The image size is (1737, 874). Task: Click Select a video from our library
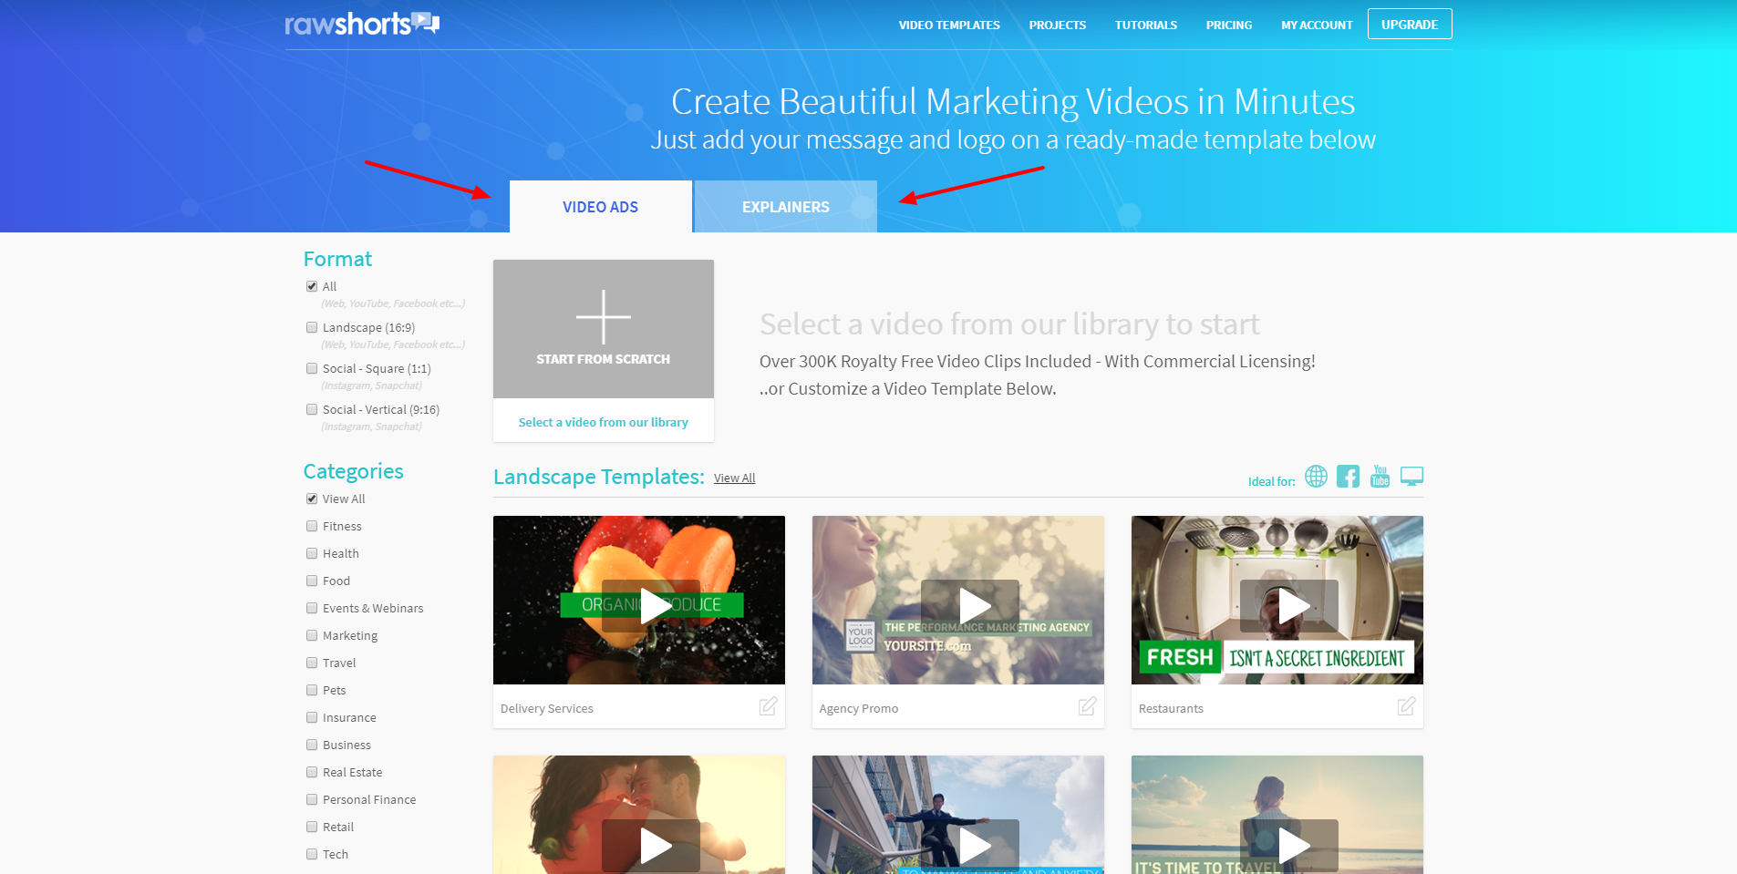pyautogui.click(x=604, y=422)
